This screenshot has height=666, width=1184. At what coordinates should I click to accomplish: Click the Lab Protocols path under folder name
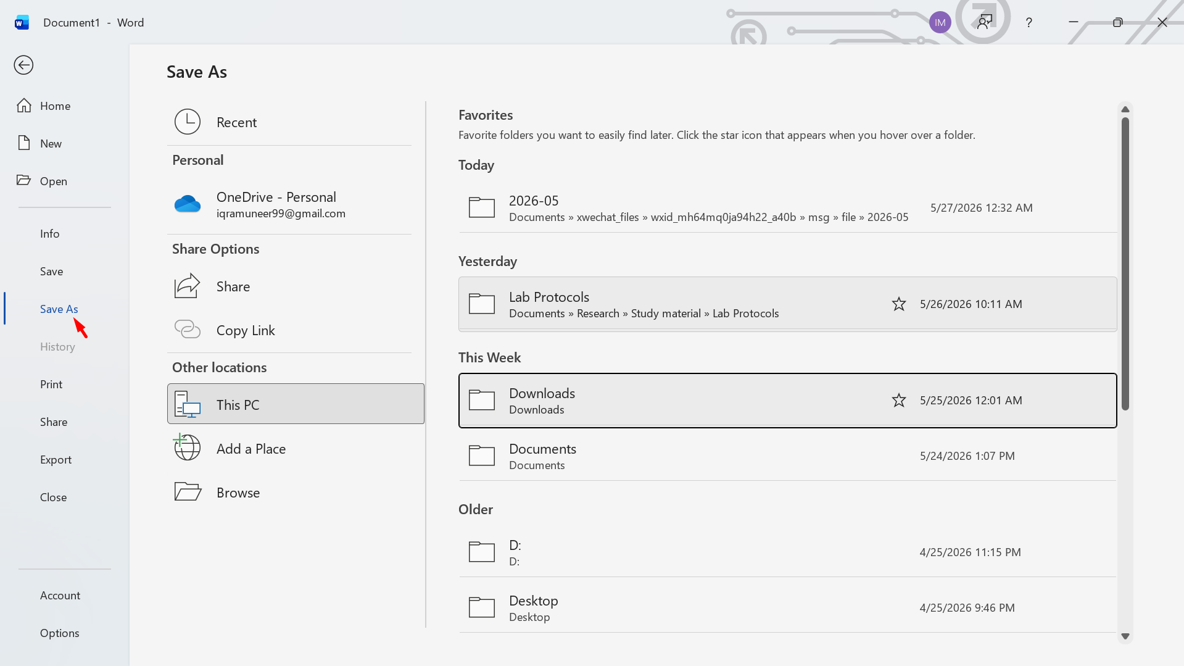pyautogui.click(x=644, y=314)
